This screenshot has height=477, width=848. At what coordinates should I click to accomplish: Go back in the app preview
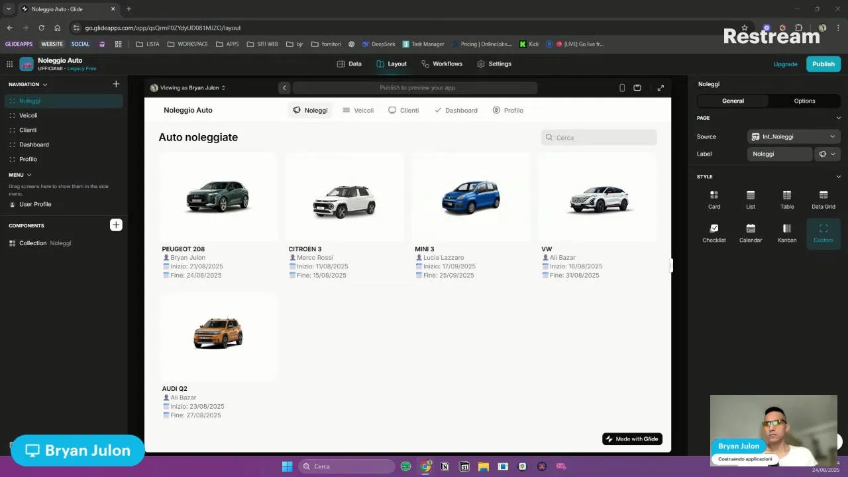[x=284, y=87]
